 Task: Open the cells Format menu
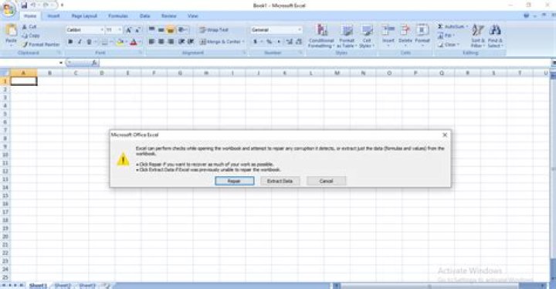click(422, 35)
